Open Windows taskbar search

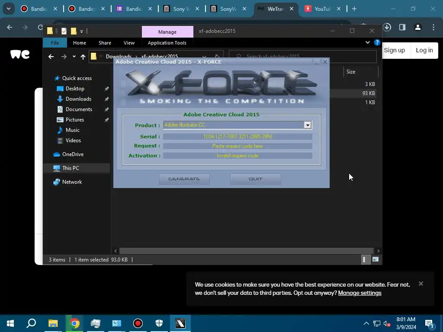31,323
